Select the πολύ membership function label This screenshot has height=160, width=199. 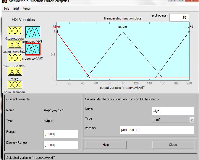tap(189, 27)
